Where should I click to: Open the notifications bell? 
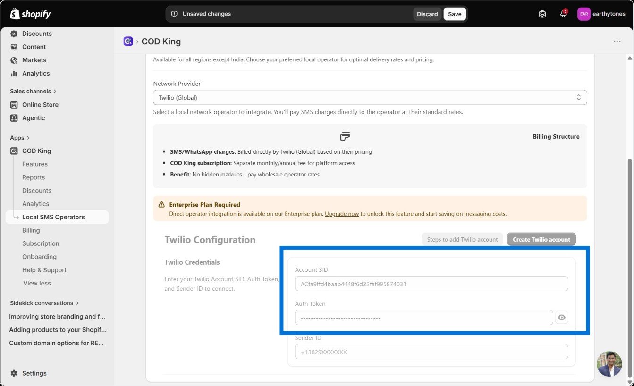563,14
